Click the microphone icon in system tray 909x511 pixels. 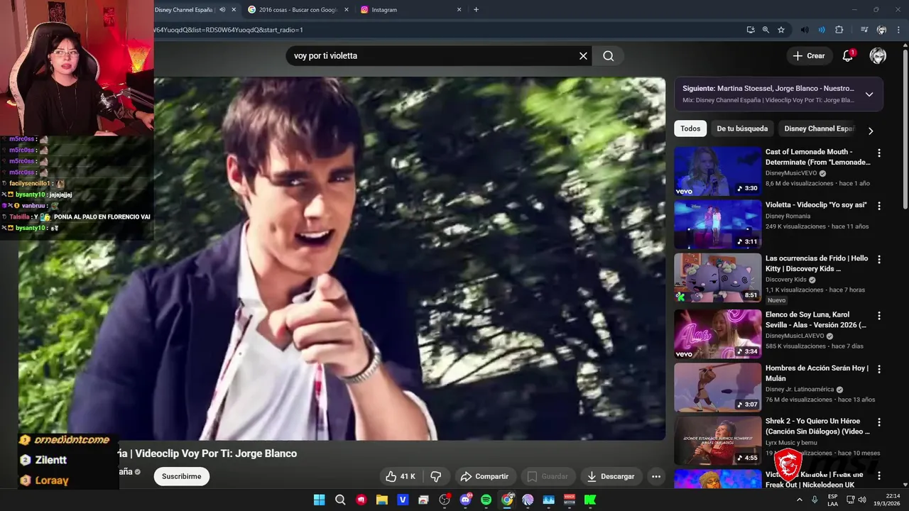[815, 500]
